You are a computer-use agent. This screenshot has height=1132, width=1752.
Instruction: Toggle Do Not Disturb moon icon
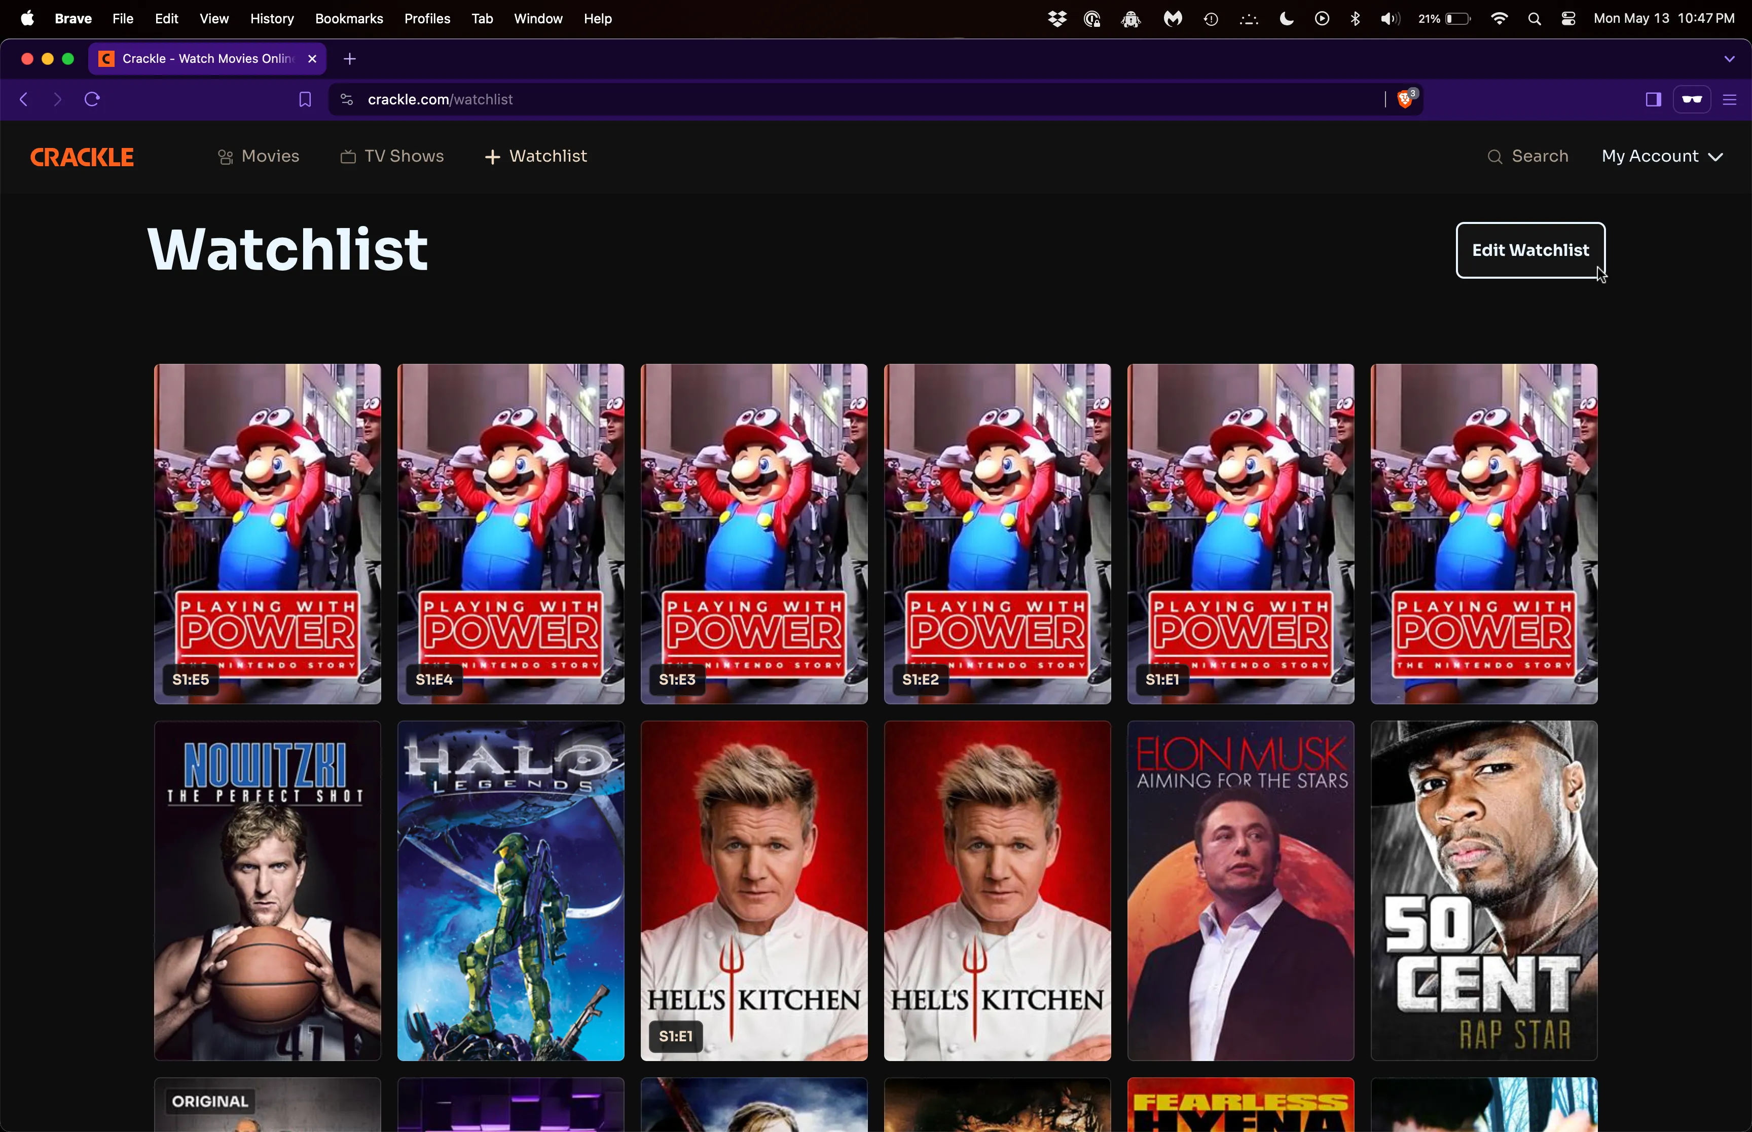(x=1287, y=19)
